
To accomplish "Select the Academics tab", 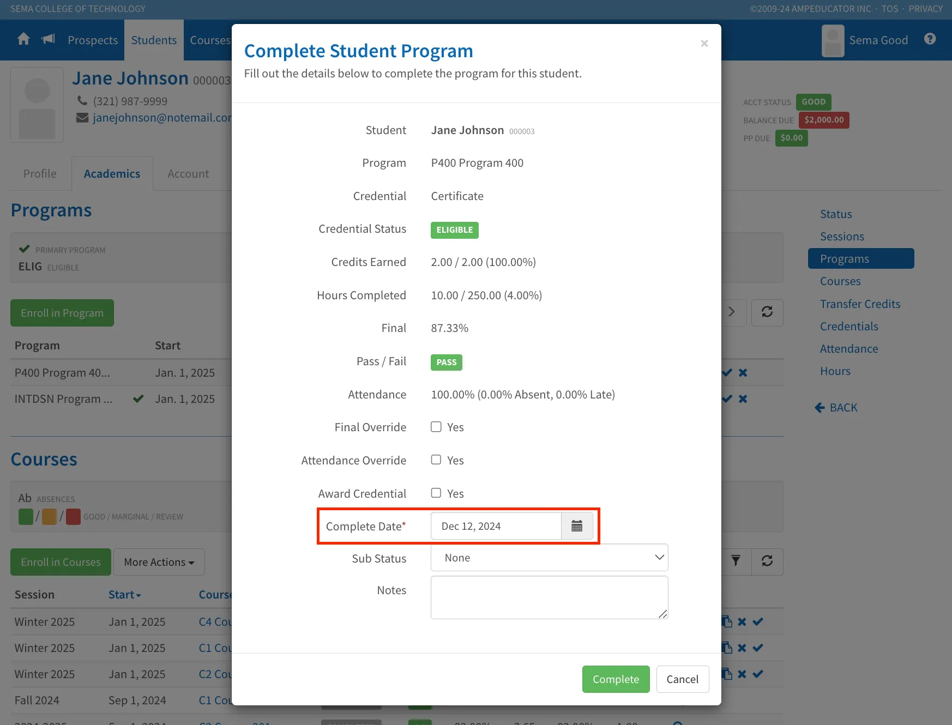I will pyautogui.click(x=112, y=173).
